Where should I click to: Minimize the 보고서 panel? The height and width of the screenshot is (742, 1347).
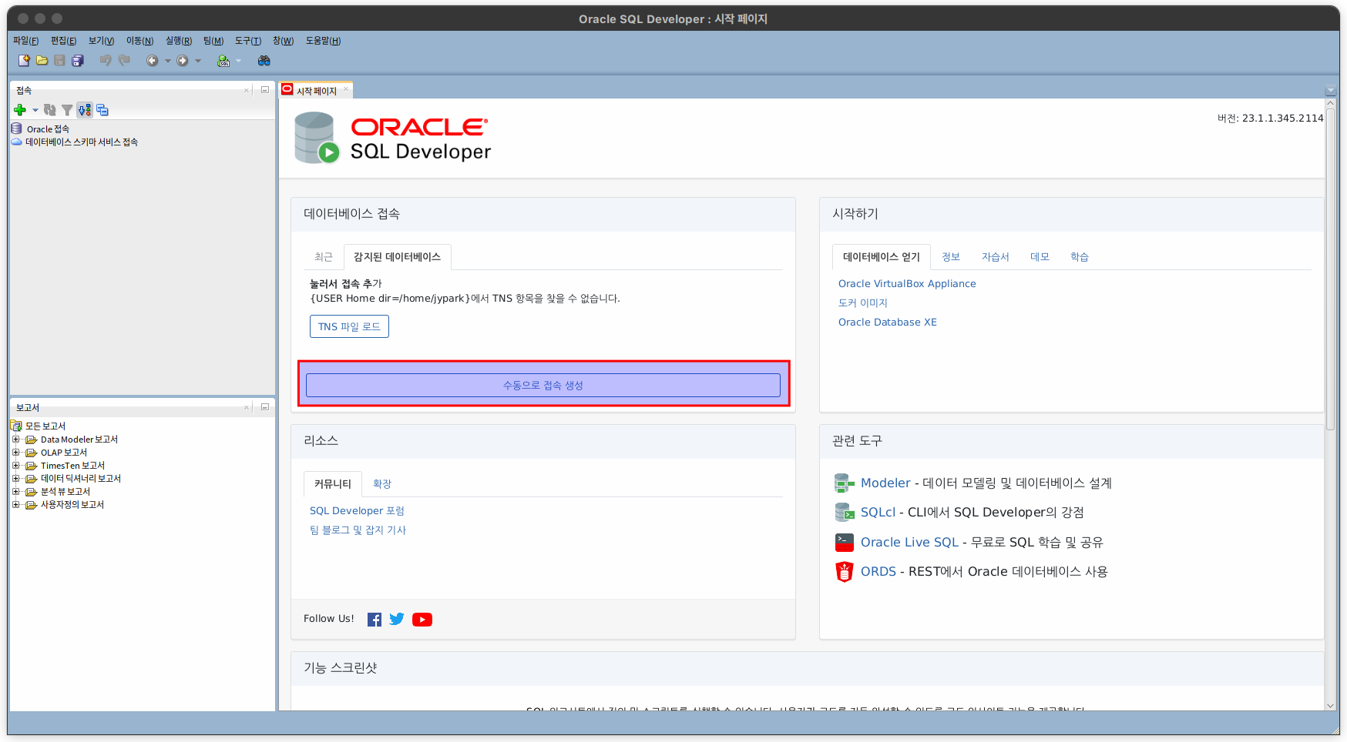265,407
